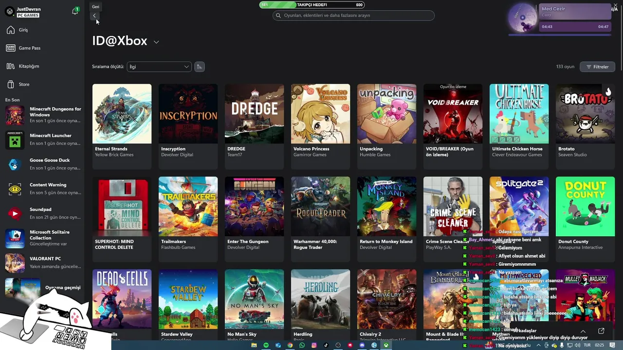623x350 pixels.
Task: Open VALORANT PC from recent list
Action: point(42,262)
